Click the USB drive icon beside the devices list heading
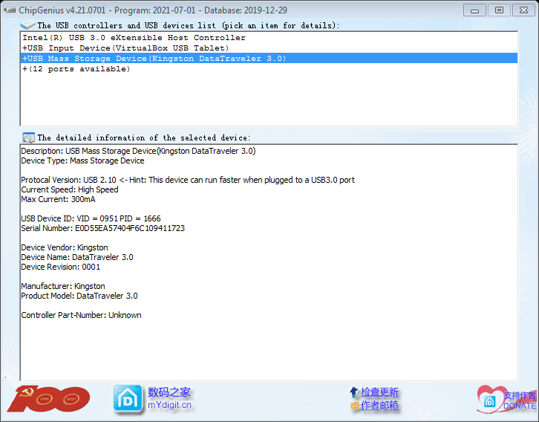Image resolution: width=539 pixels, height=422 pixels. [x=27, y=25]
